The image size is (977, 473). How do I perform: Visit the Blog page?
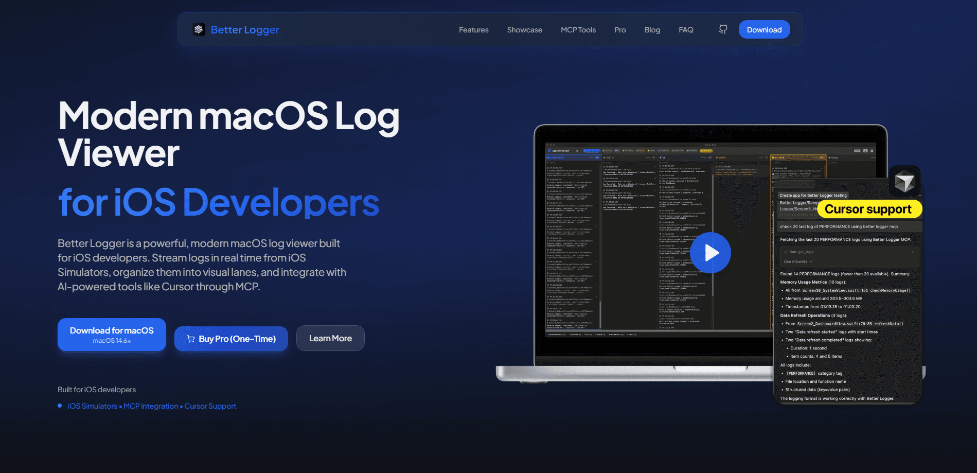(x=652, y=30)
